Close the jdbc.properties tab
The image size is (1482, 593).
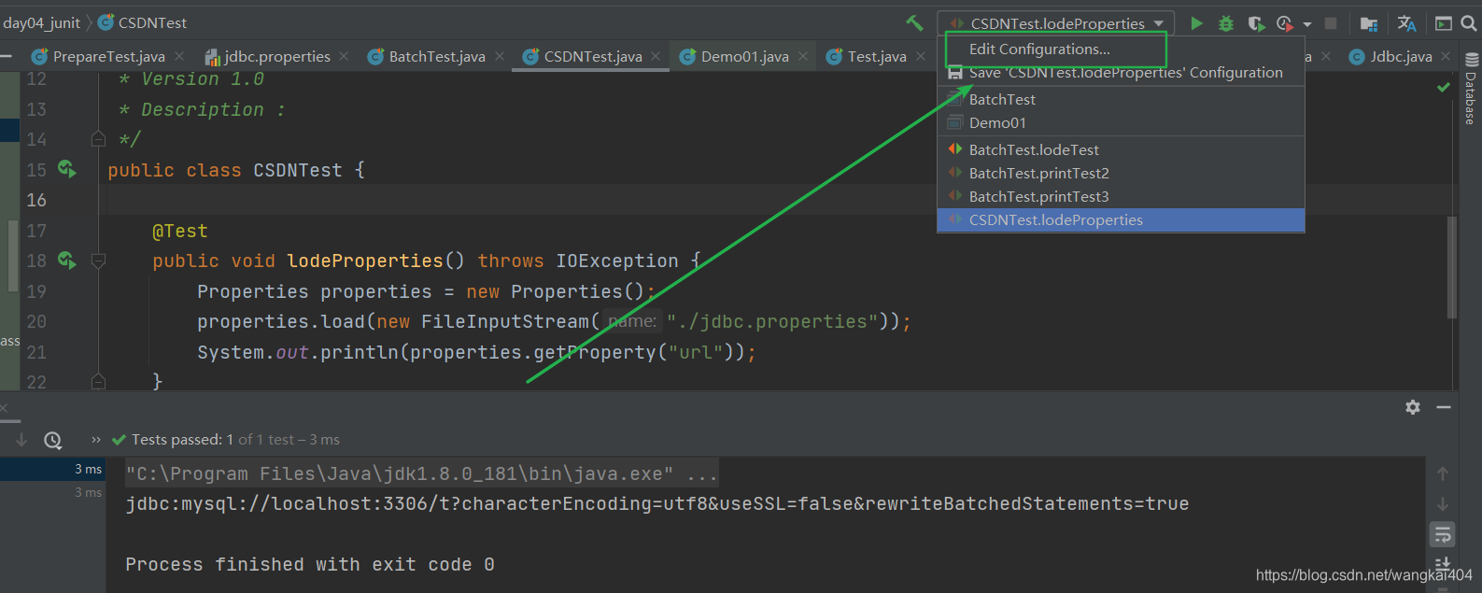point(344,57)
